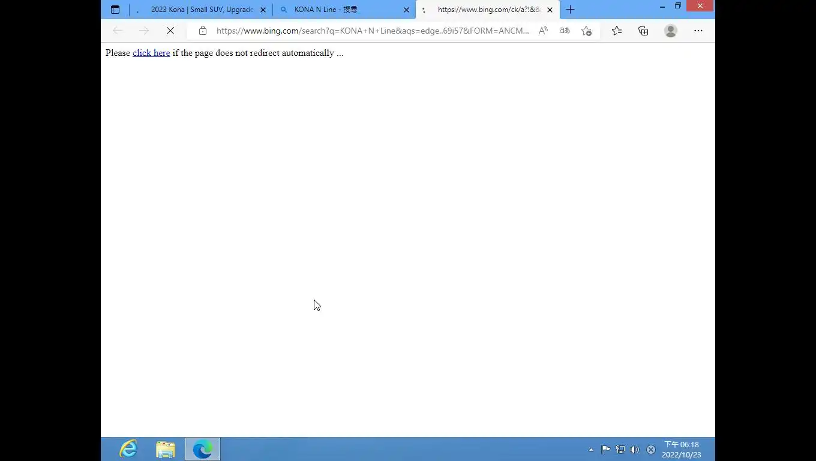This screenshot has height=461, width=816.
Task: Close the 2023 Kona tab
Action: [263, 10]
